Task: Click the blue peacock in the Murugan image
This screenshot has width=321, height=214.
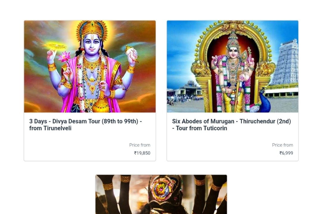Action: click(265, 101)
